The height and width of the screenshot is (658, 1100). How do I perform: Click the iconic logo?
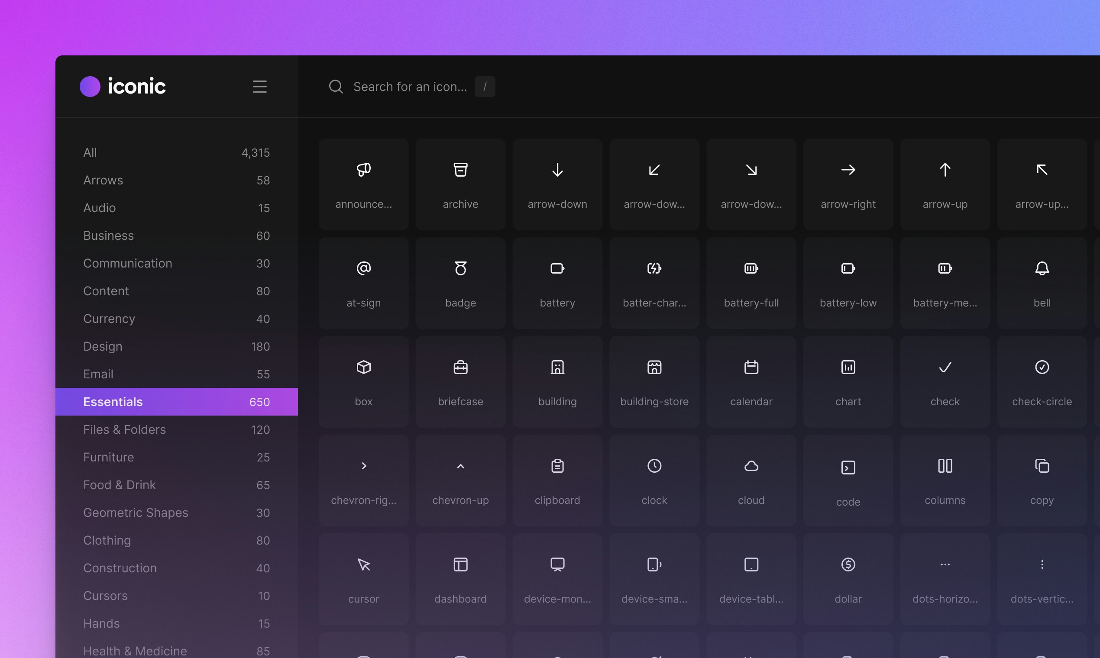(x=123, y=87)
